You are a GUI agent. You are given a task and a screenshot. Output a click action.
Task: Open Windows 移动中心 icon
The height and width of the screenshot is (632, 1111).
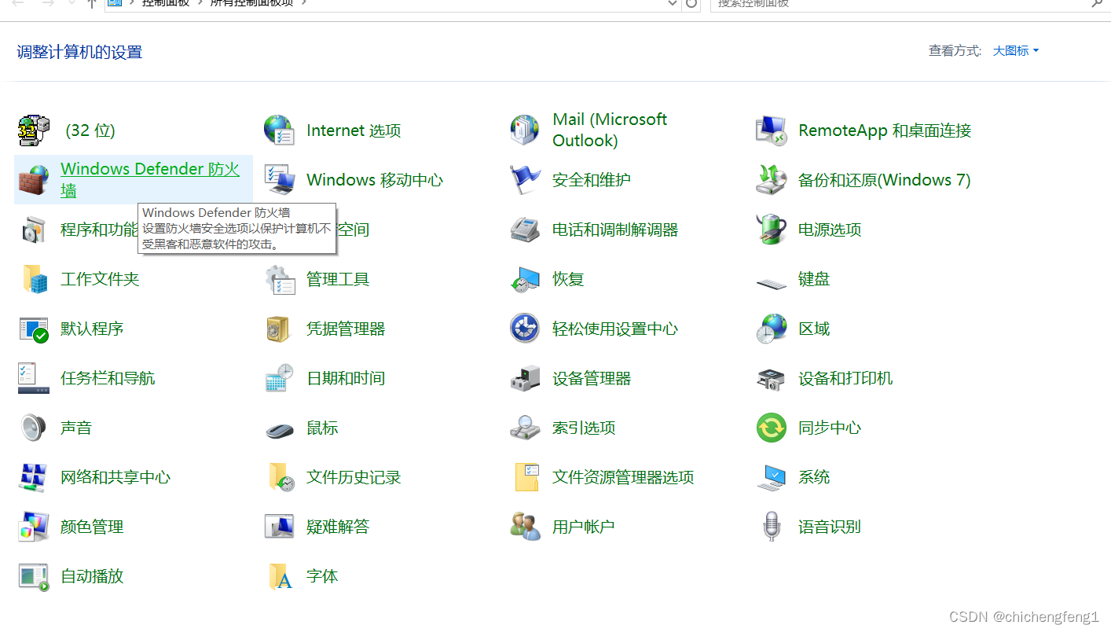[x=279, y=180]
